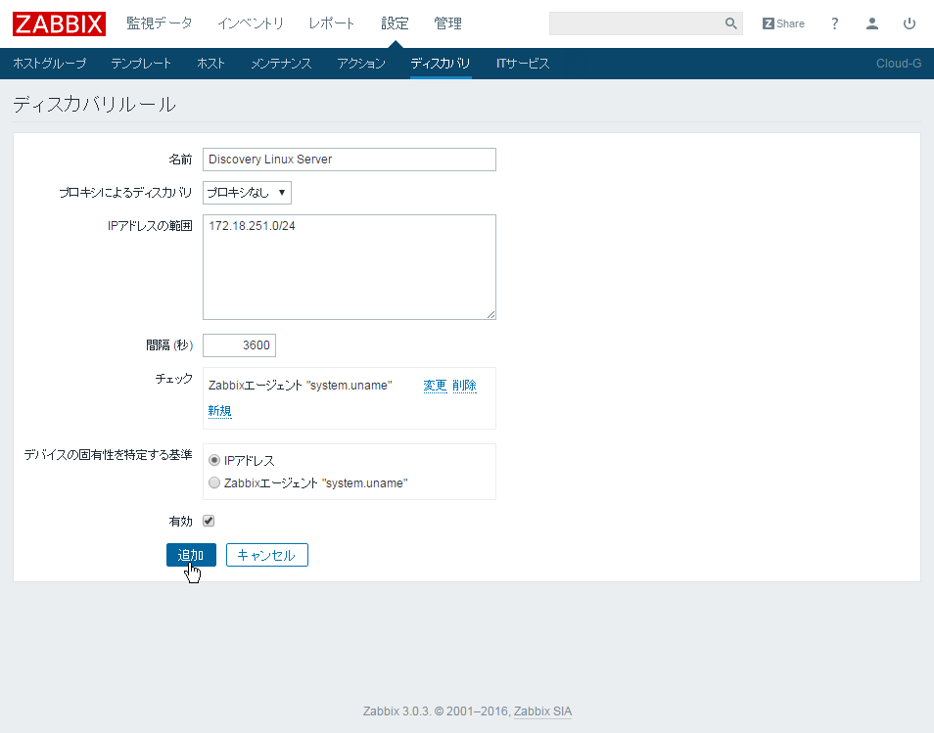Viewport: 934px width, 733px height.
Task: Open help using the question mark icon
Action: pos(833,23)
